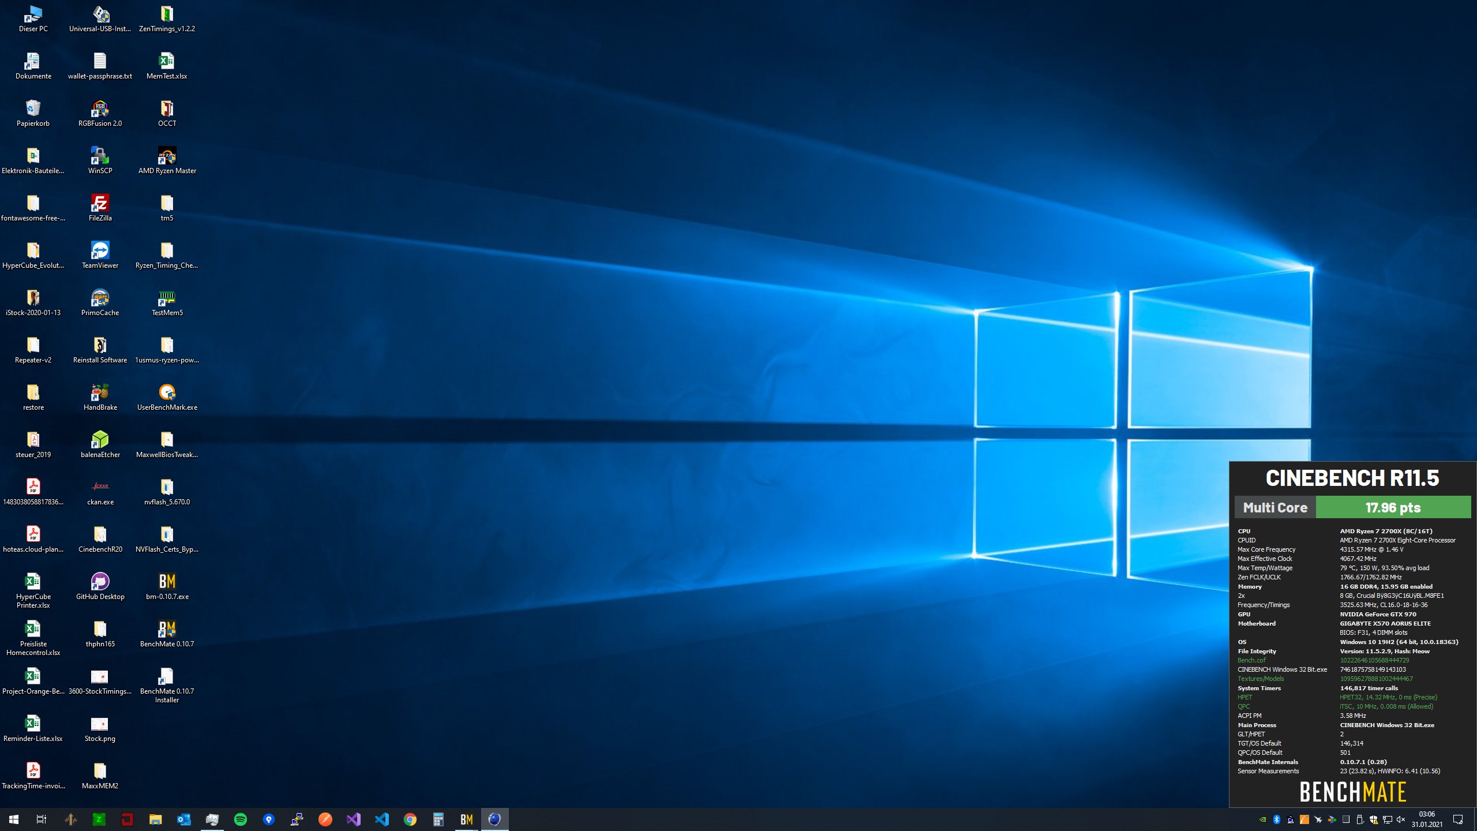Click the 17.96 pts score bar
This screenshot has width=1477, height=831.
click(1393, 507)
